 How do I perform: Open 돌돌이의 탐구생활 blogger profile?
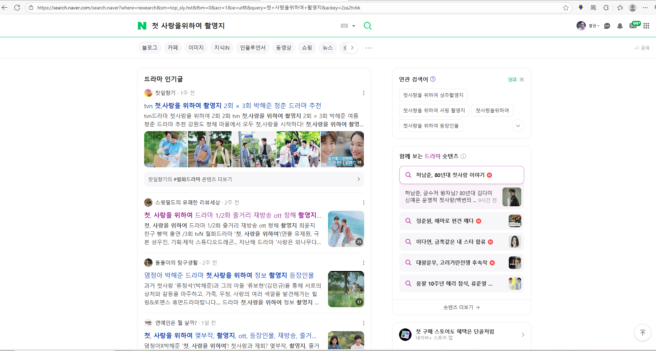(x=176, y=263)
